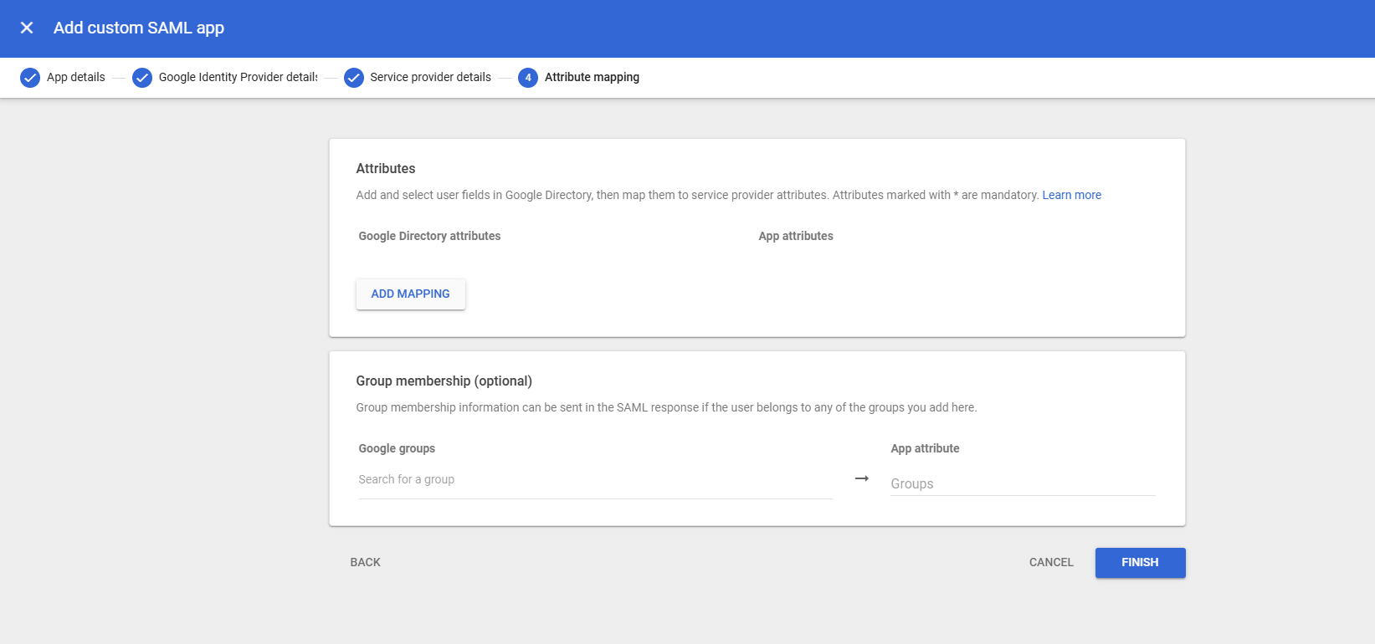Switch to the Service provider details step

pos(430,77)
